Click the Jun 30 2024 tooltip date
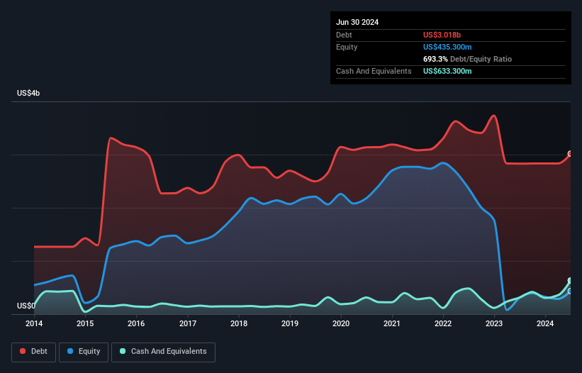Image resolution: width=582 pixels, height=373 pixels. pos(357,22)
